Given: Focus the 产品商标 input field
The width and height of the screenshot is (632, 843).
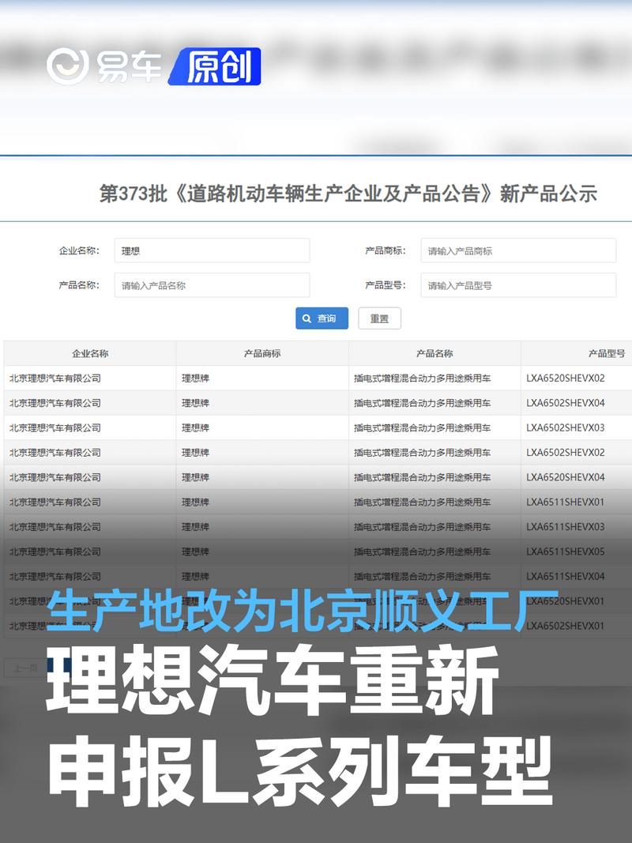Looking at the screenshot, I should [518, 250].
